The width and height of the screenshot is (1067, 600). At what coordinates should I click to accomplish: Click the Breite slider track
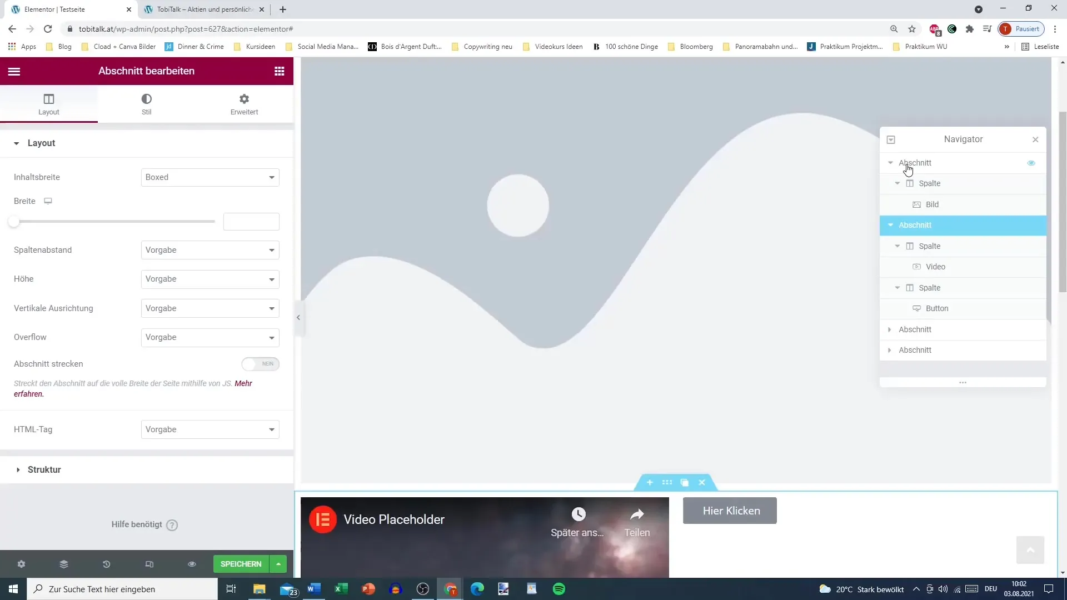pyautogui.click(x=114, y=222)
